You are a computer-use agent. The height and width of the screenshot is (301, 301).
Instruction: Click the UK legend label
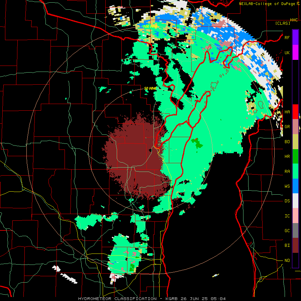[287, 53]
